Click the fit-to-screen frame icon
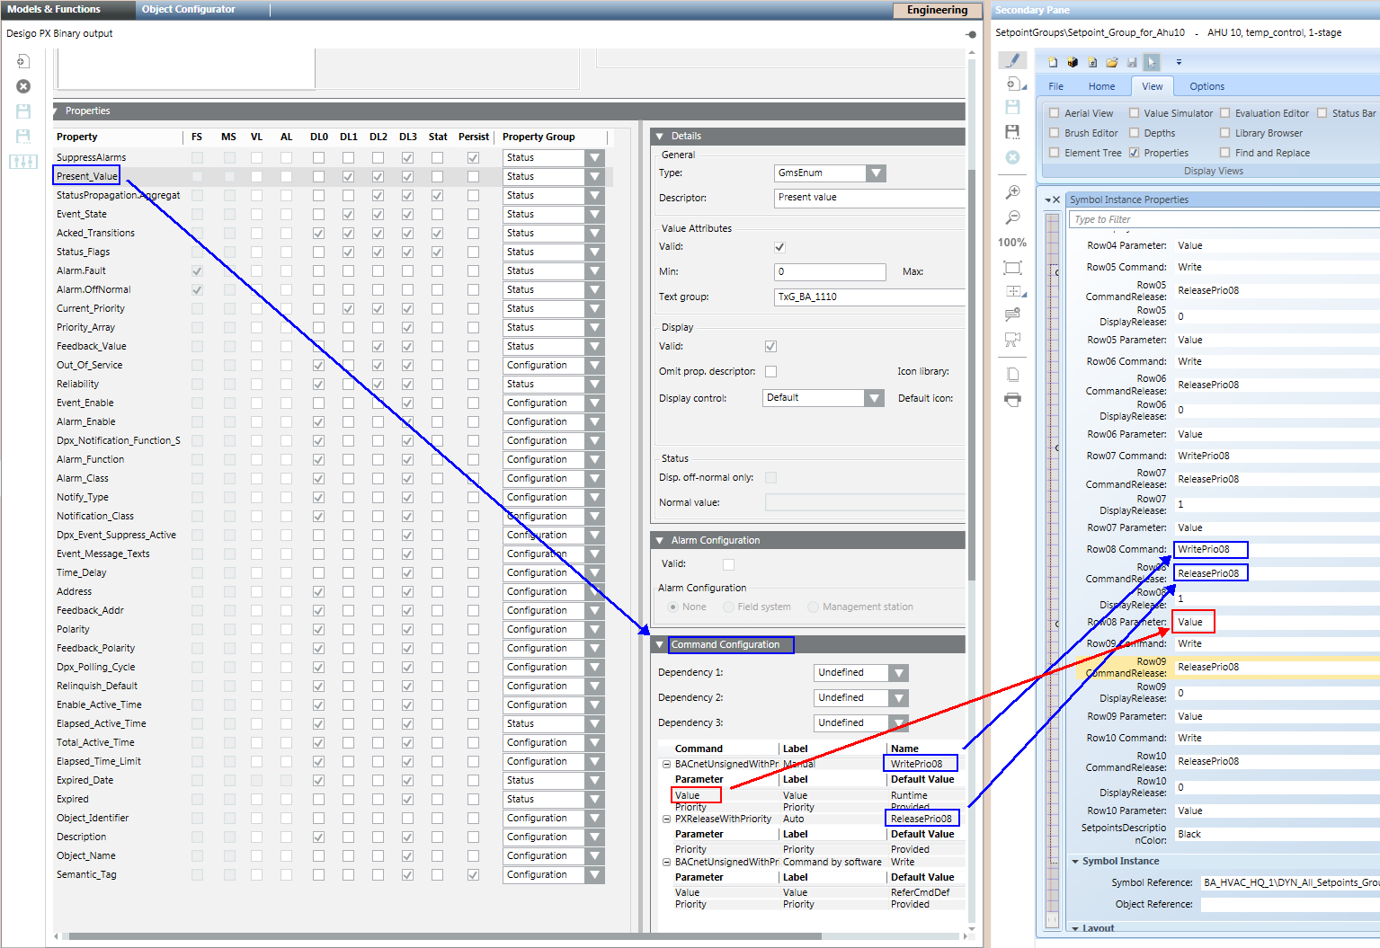Image resolution: width=1380 pixels, height=948 pixels. (x=1012, y=268)
